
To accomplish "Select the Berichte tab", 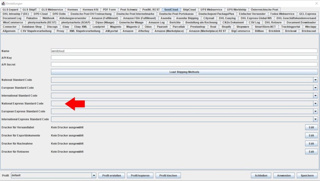I will [175, 23].
